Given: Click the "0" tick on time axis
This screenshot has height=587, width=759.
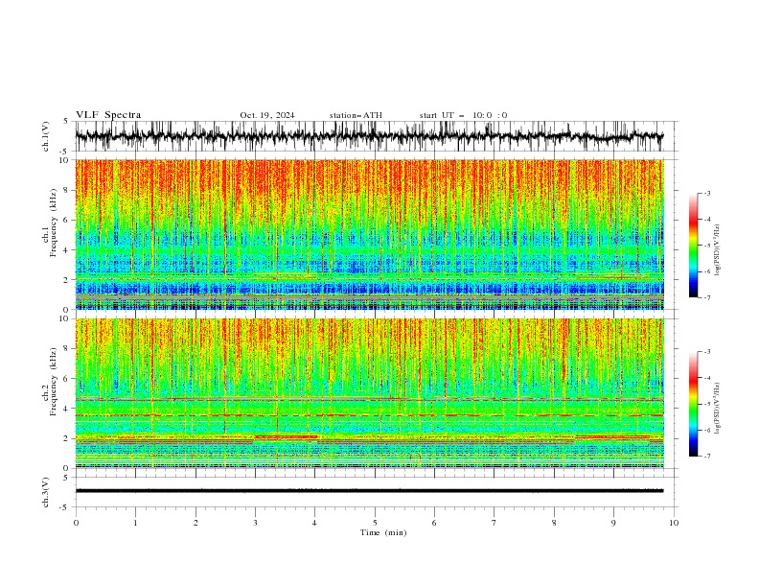Looking at the screenshot, I should tap(76, 523).
